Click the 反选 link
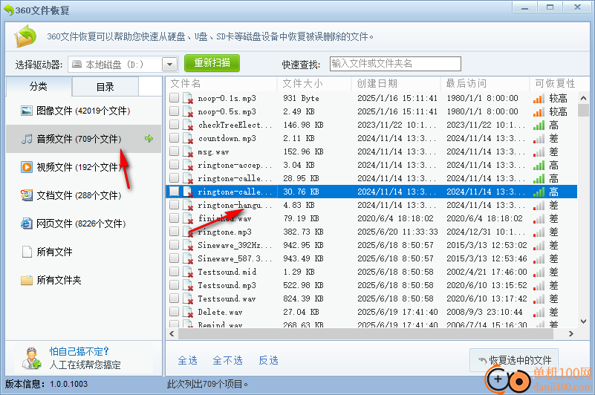Screen dimensions: 595x395 coord(268,360)
